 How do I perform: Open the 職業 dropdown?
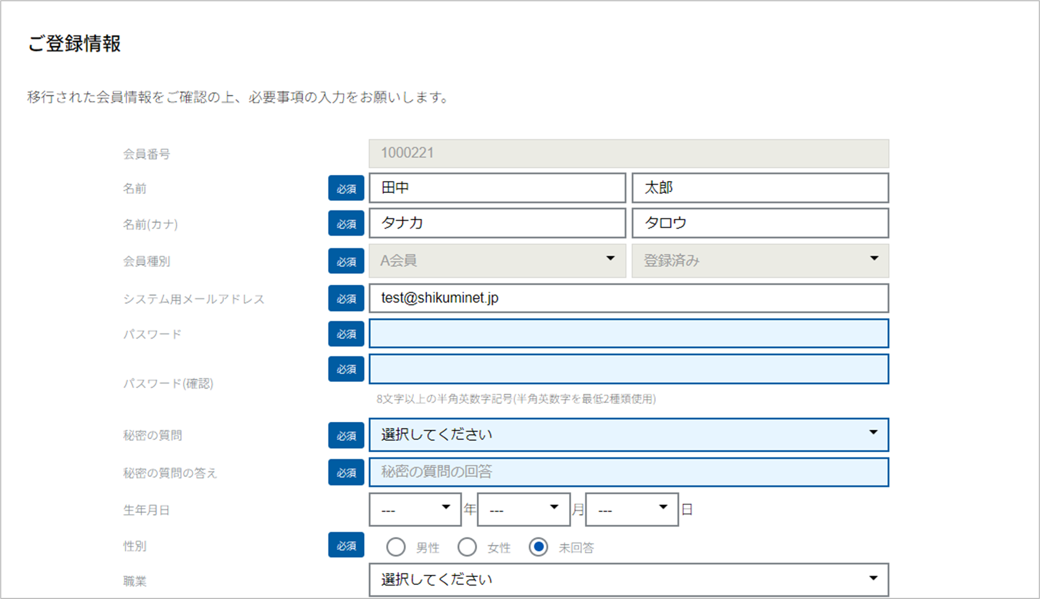pos(628,579)
